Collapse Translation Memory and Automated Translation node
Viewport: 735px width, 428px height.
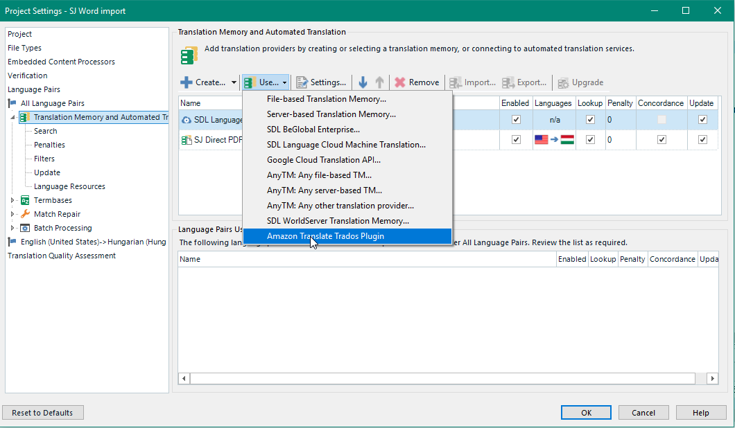(12, 117)
